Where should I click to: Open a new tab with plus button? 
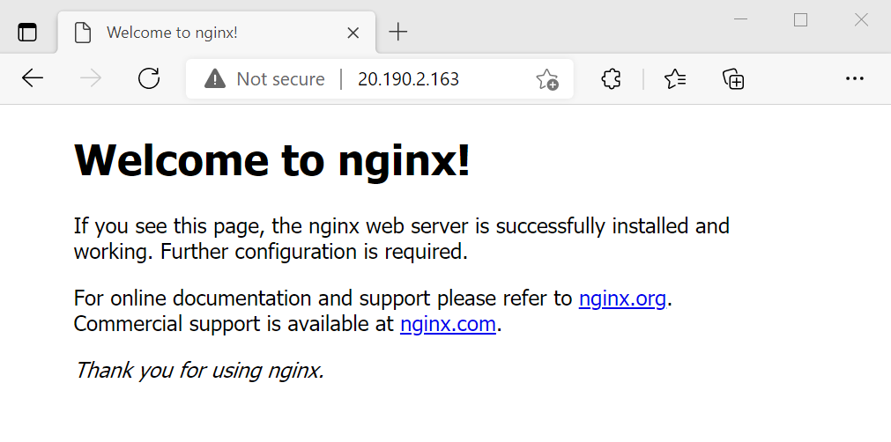click(398, 32)
